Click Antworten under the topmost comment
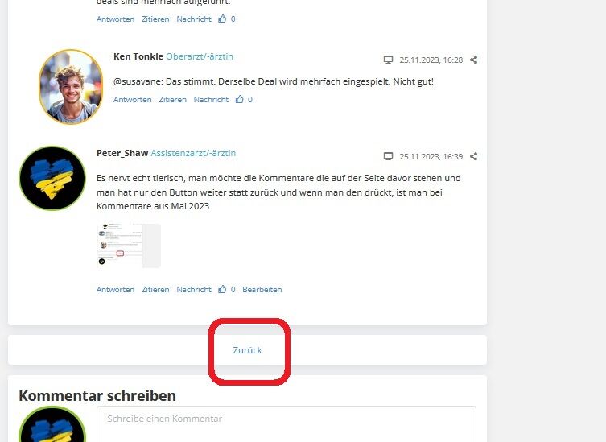This screenshot has width=606, height=442. 116,19
